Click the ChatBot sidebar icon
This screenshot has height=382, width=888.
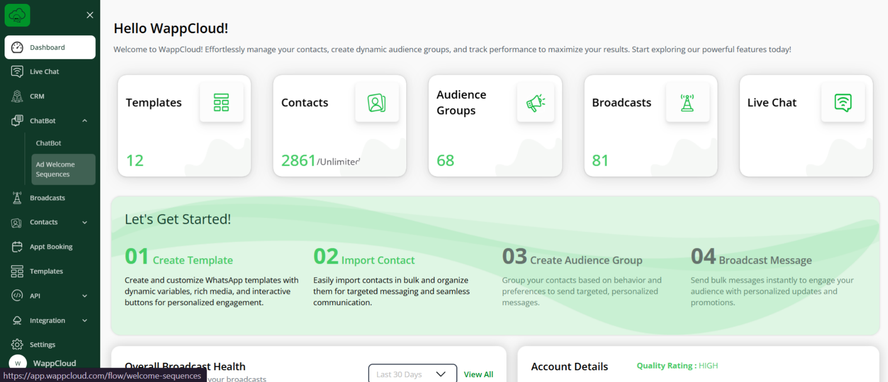[17, 120]
